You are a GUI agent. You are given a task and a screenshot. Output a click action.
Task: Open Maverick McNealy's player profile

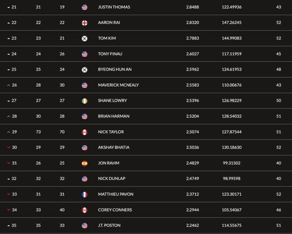(118, 85)
